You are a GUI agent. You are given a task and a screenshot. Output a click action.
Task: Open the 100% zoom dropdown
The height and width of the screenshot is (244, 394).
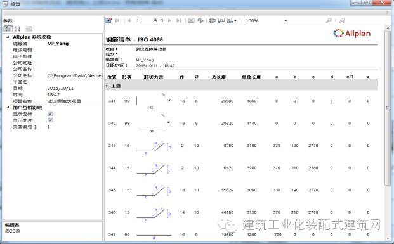286,20
